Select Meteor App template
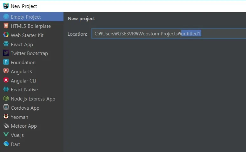246x152 pixels. click(x=32, y=126)
